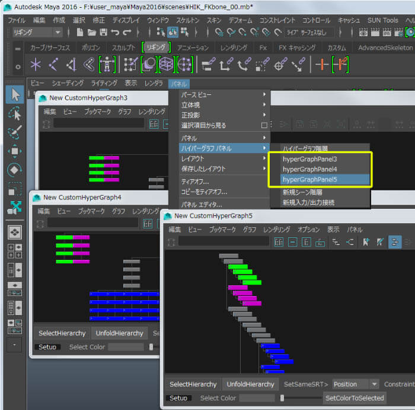Pick the Rotate tool in toolbox

(14, 170)
